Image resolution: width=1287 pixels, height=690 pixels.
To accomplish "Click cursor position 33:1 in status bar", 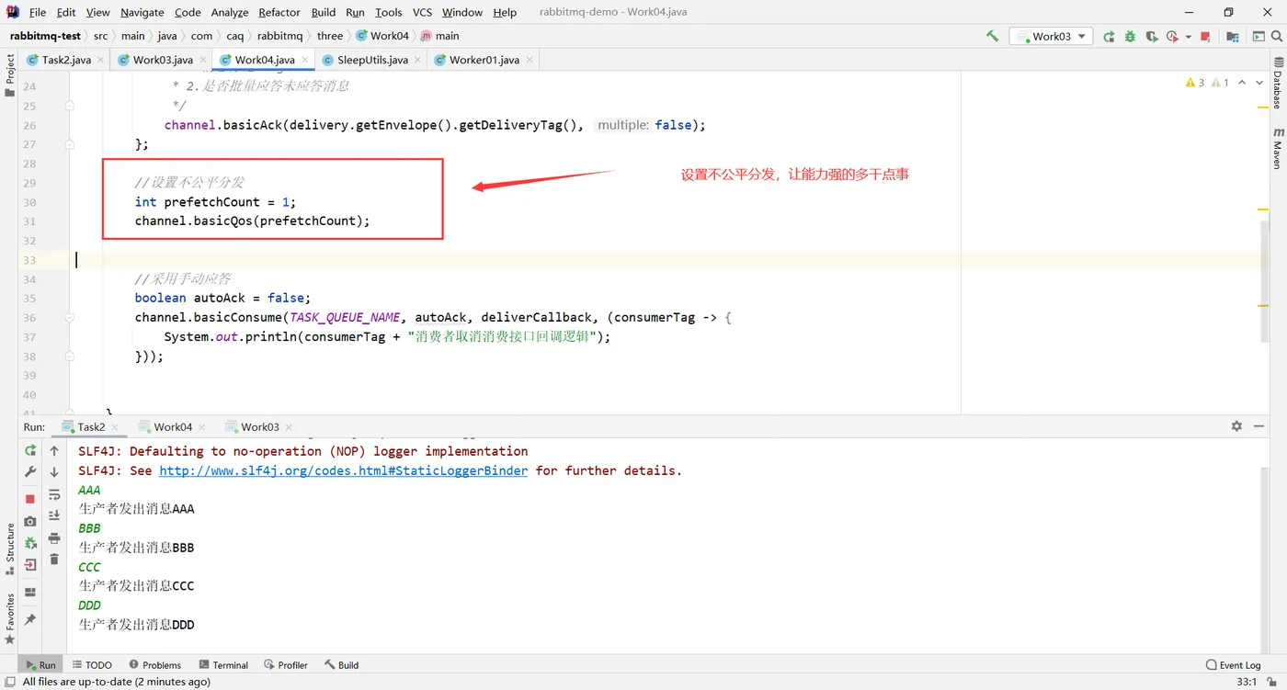I will [x=1247, y=682].
